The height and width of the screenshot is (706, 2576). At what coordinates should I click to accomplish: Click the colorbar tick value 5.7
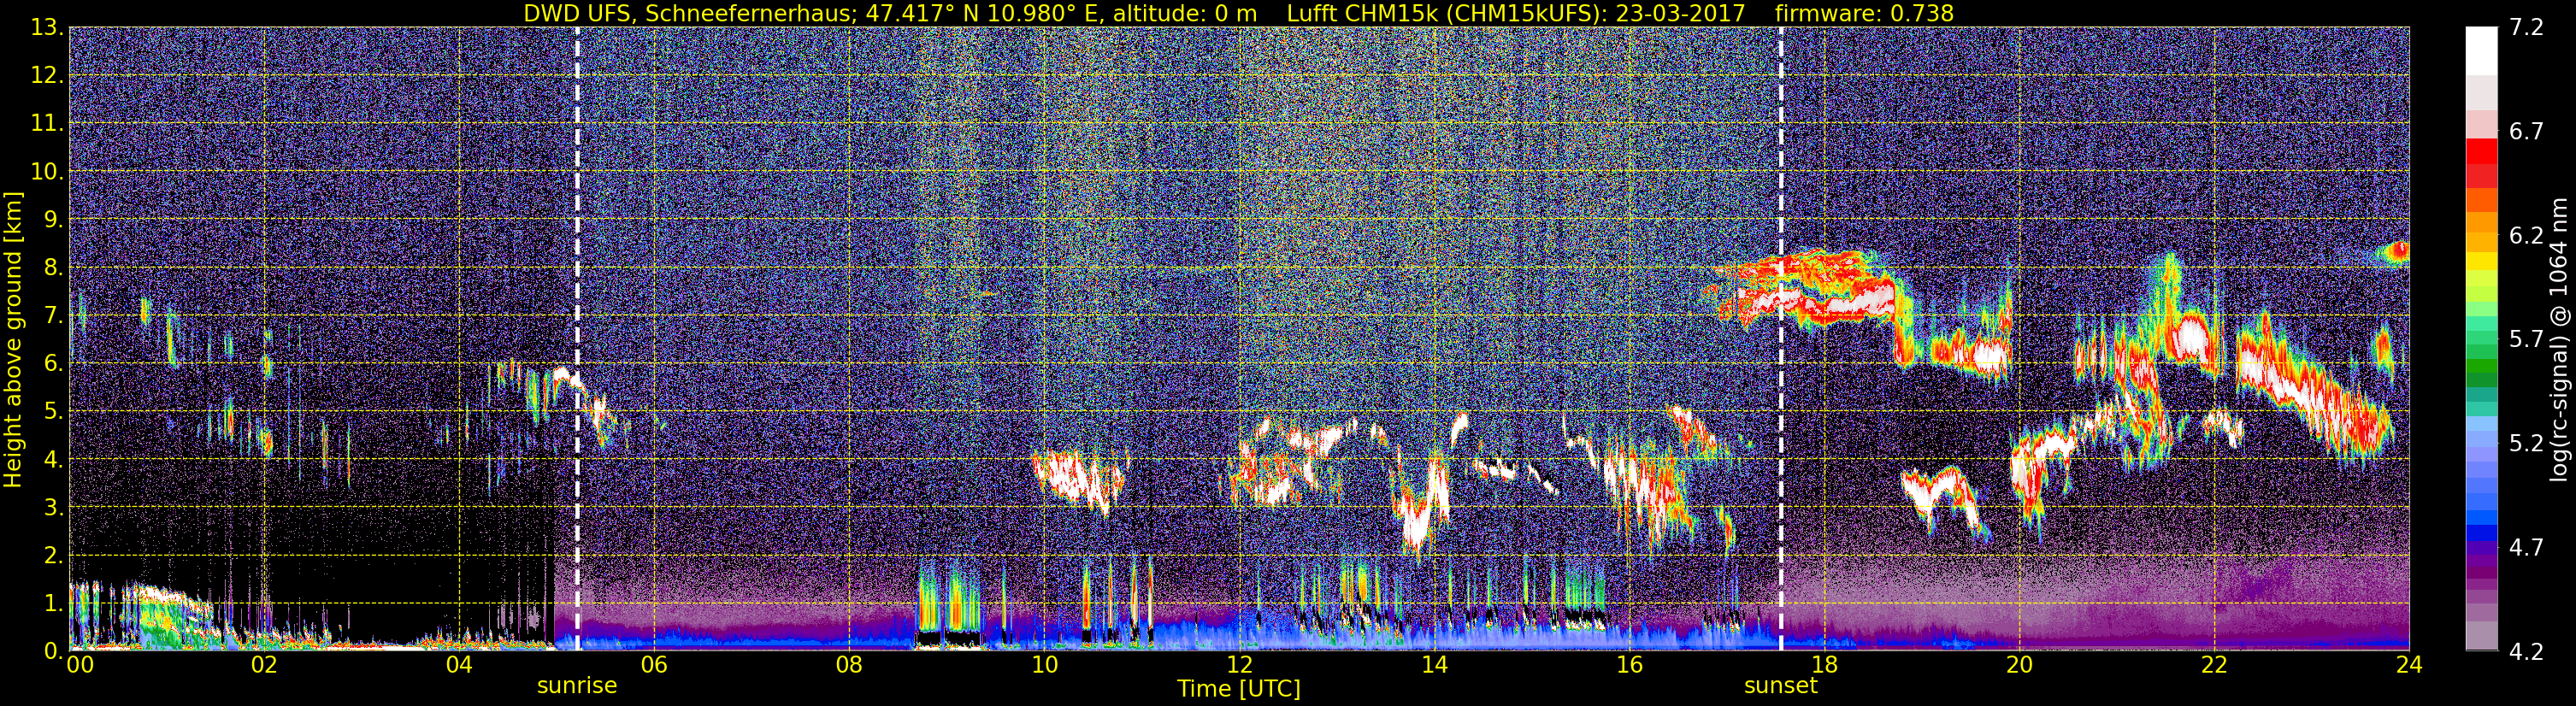2526,340
